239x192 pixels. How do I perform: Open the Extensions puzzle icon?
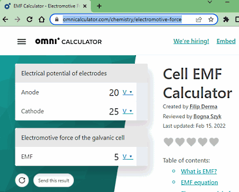(226, 19)
